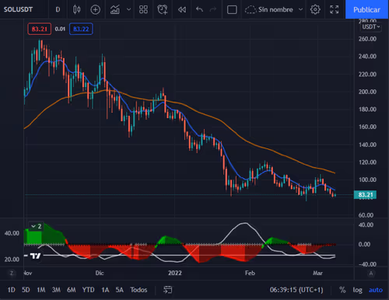This screenshot has width=389, height=300.
Task: Click the 2022 date axis label
Action: pos(175,273)
